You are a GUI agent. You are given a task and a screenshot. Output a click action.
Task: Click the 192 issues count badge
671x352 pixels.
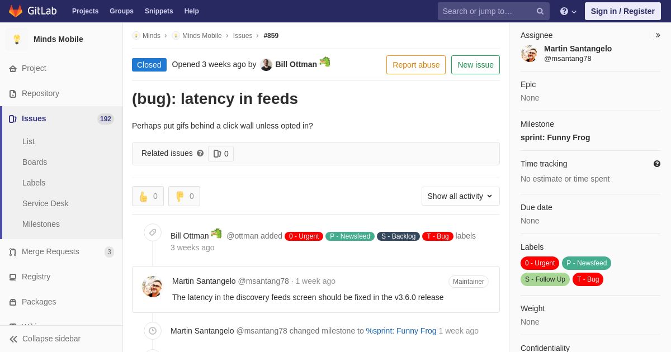pyautogui.click(x=106, y=119)
